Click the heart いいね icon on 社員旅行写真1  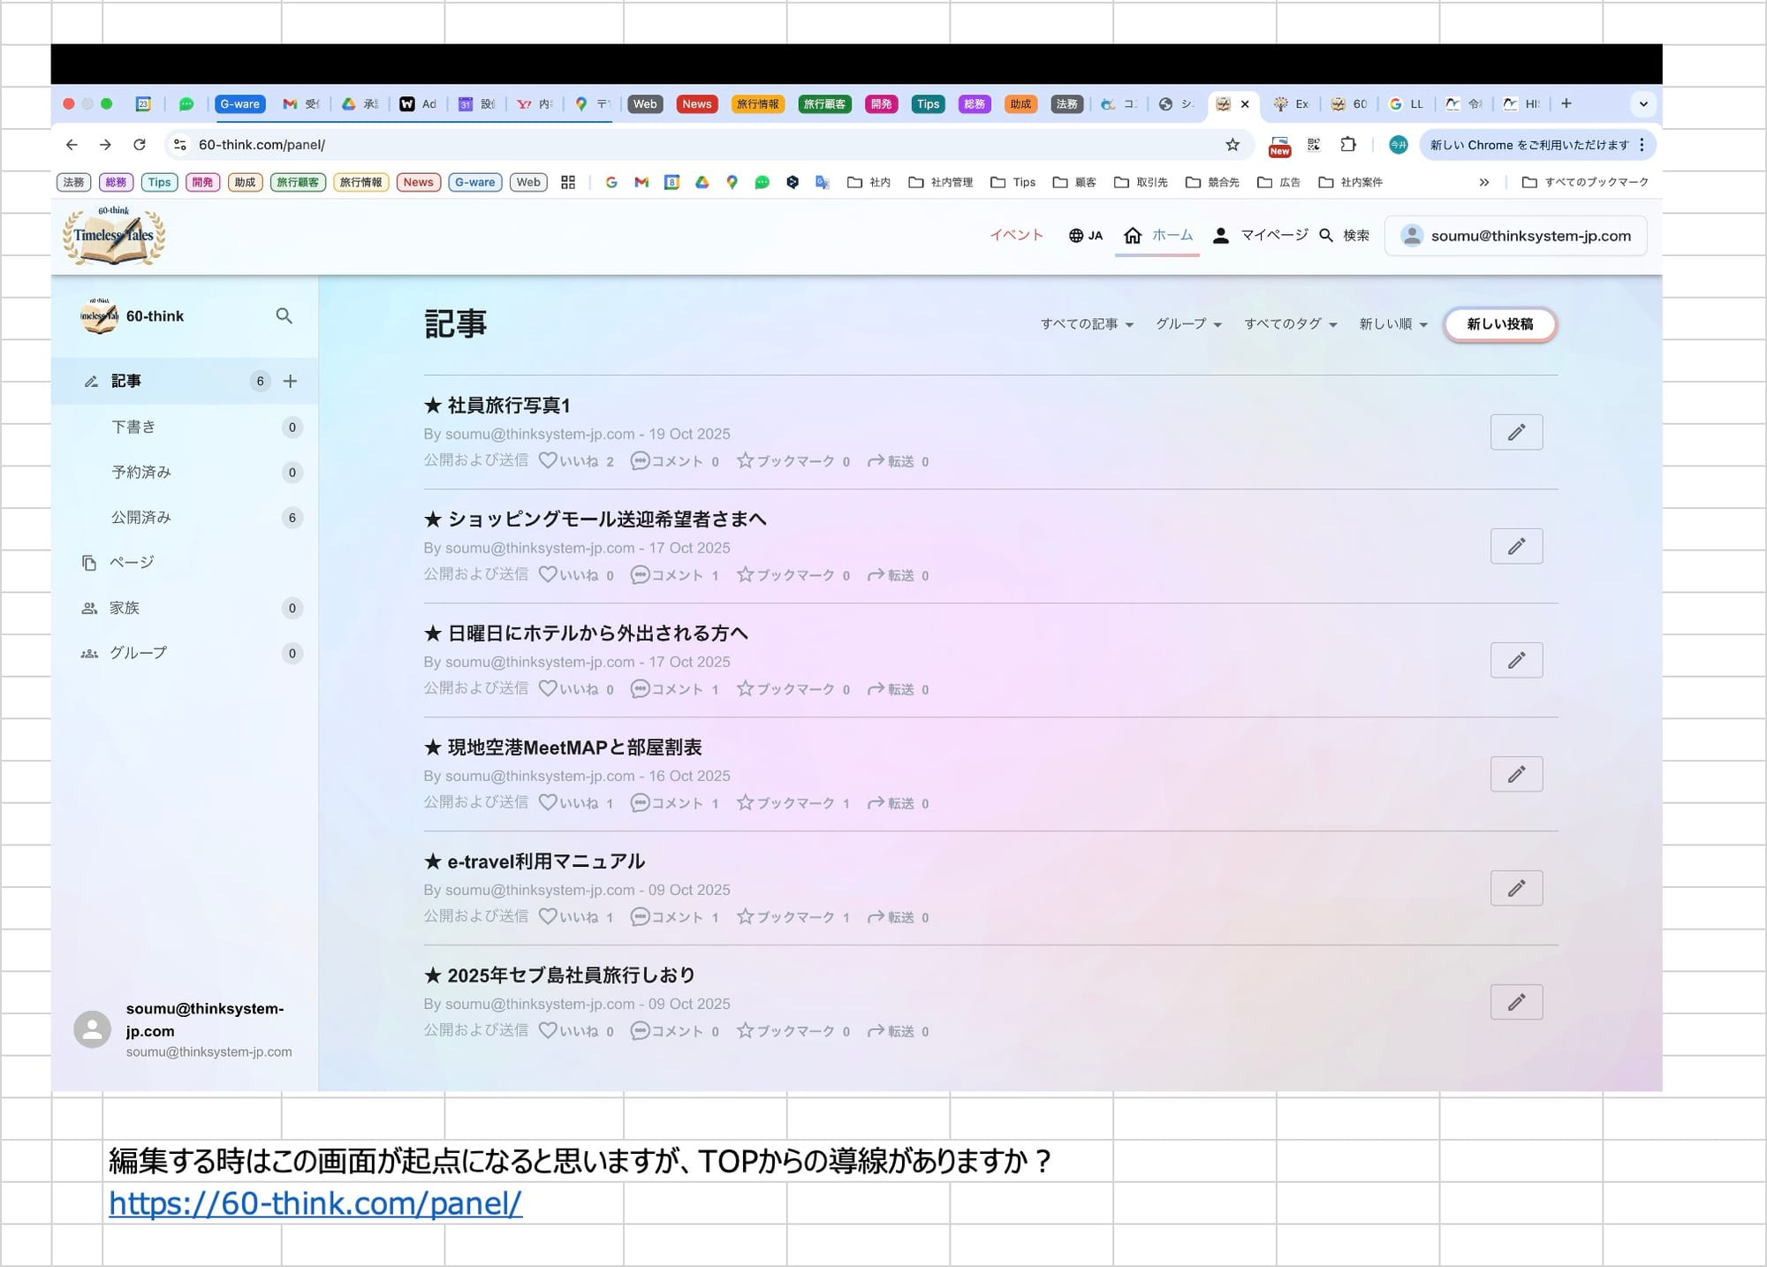point(548,460)
